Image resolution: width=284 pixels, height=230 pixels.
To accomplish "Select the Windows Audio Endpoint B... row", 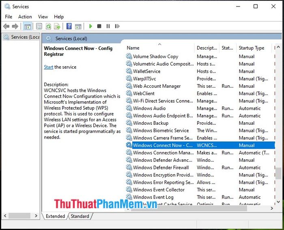I will coord(200,115).
